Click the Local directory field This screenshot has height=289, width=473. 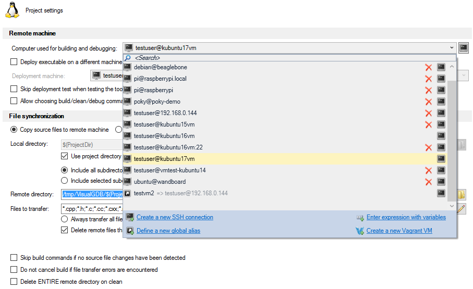point(92,145)
